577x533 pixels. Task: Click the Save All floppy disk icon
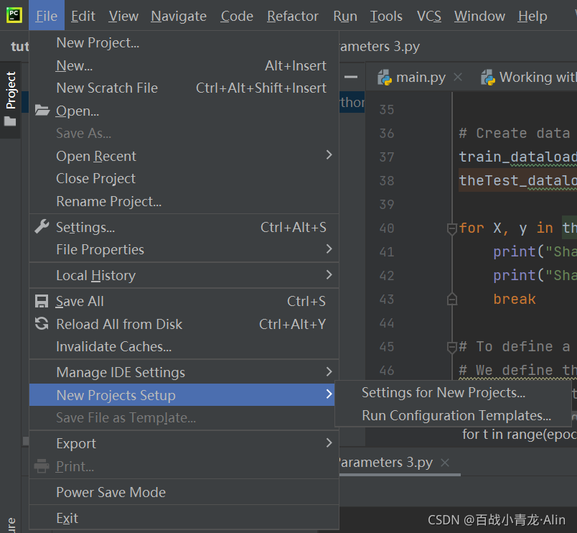[41, 300]
